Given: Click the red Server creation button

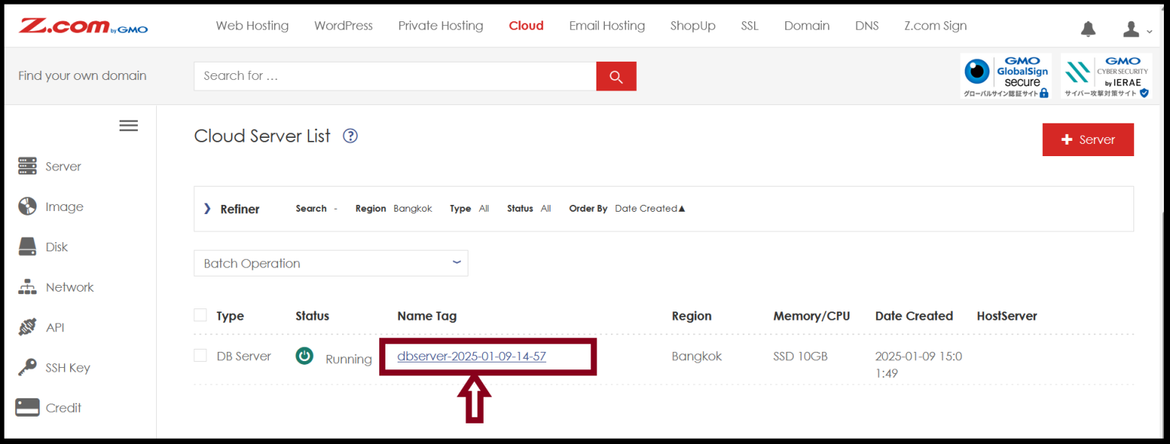Looking at the screenshot, I should click(1088, 139).
